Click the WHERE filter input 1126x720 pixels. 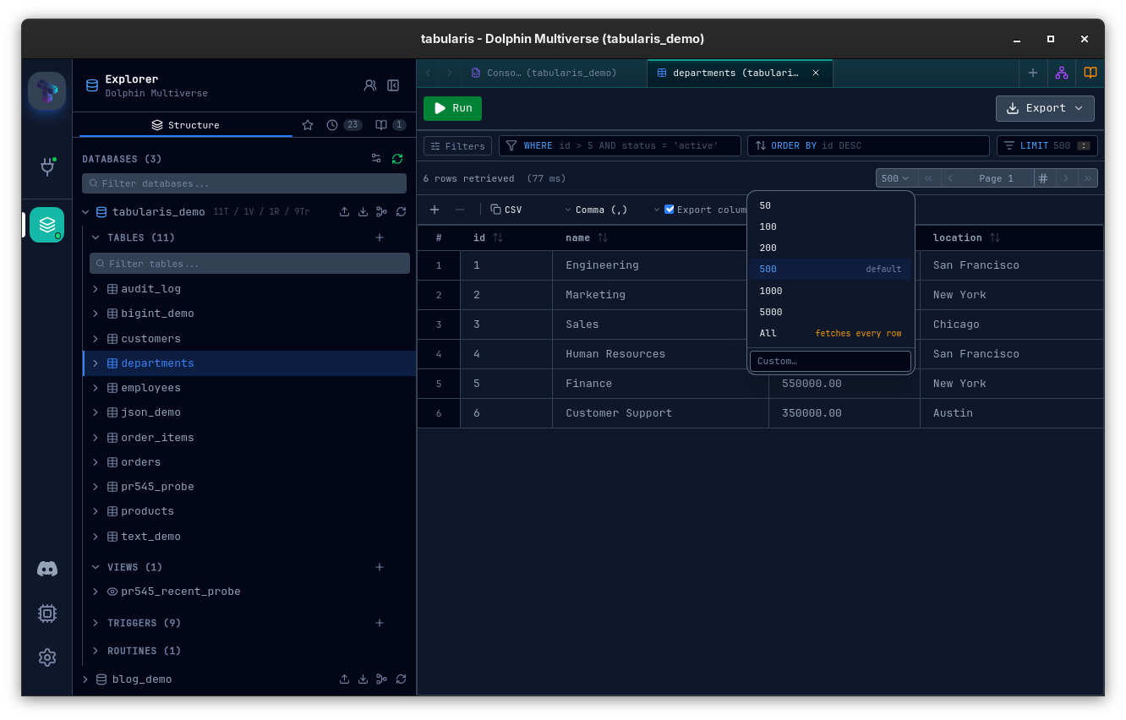click(620, 146)
